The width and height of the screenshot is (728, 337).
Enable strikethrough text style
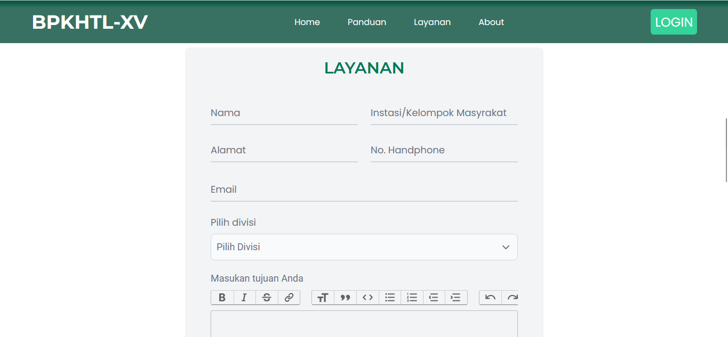[x=267, y=298]
